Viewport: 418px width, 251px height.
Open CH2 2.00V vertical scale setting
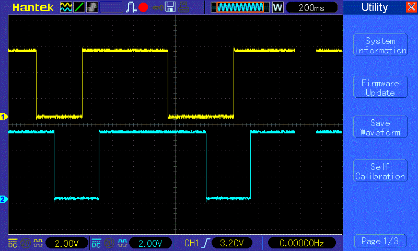coord(150,243)
